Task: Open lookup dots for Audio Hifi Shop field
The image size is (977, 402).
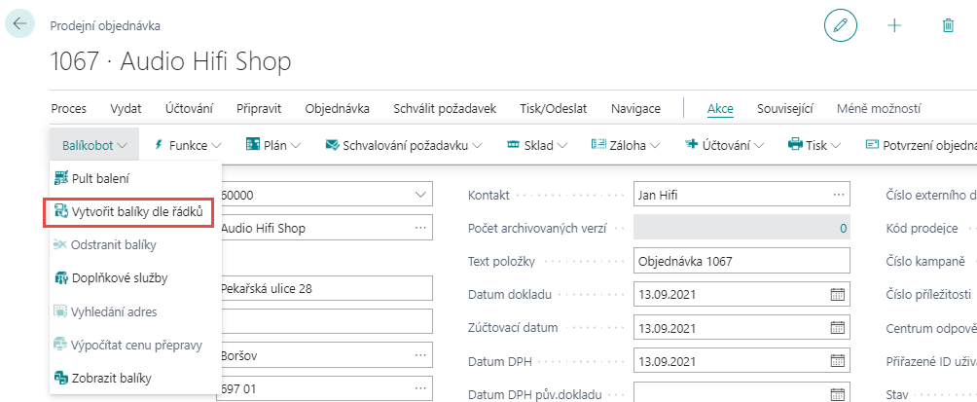Action: pyautogui.click(x=420, y=228)
